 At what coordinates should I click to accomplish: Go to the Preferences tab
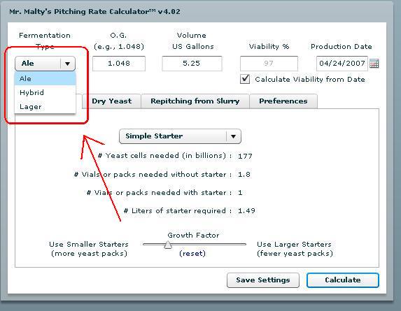[x=283, y=101]
